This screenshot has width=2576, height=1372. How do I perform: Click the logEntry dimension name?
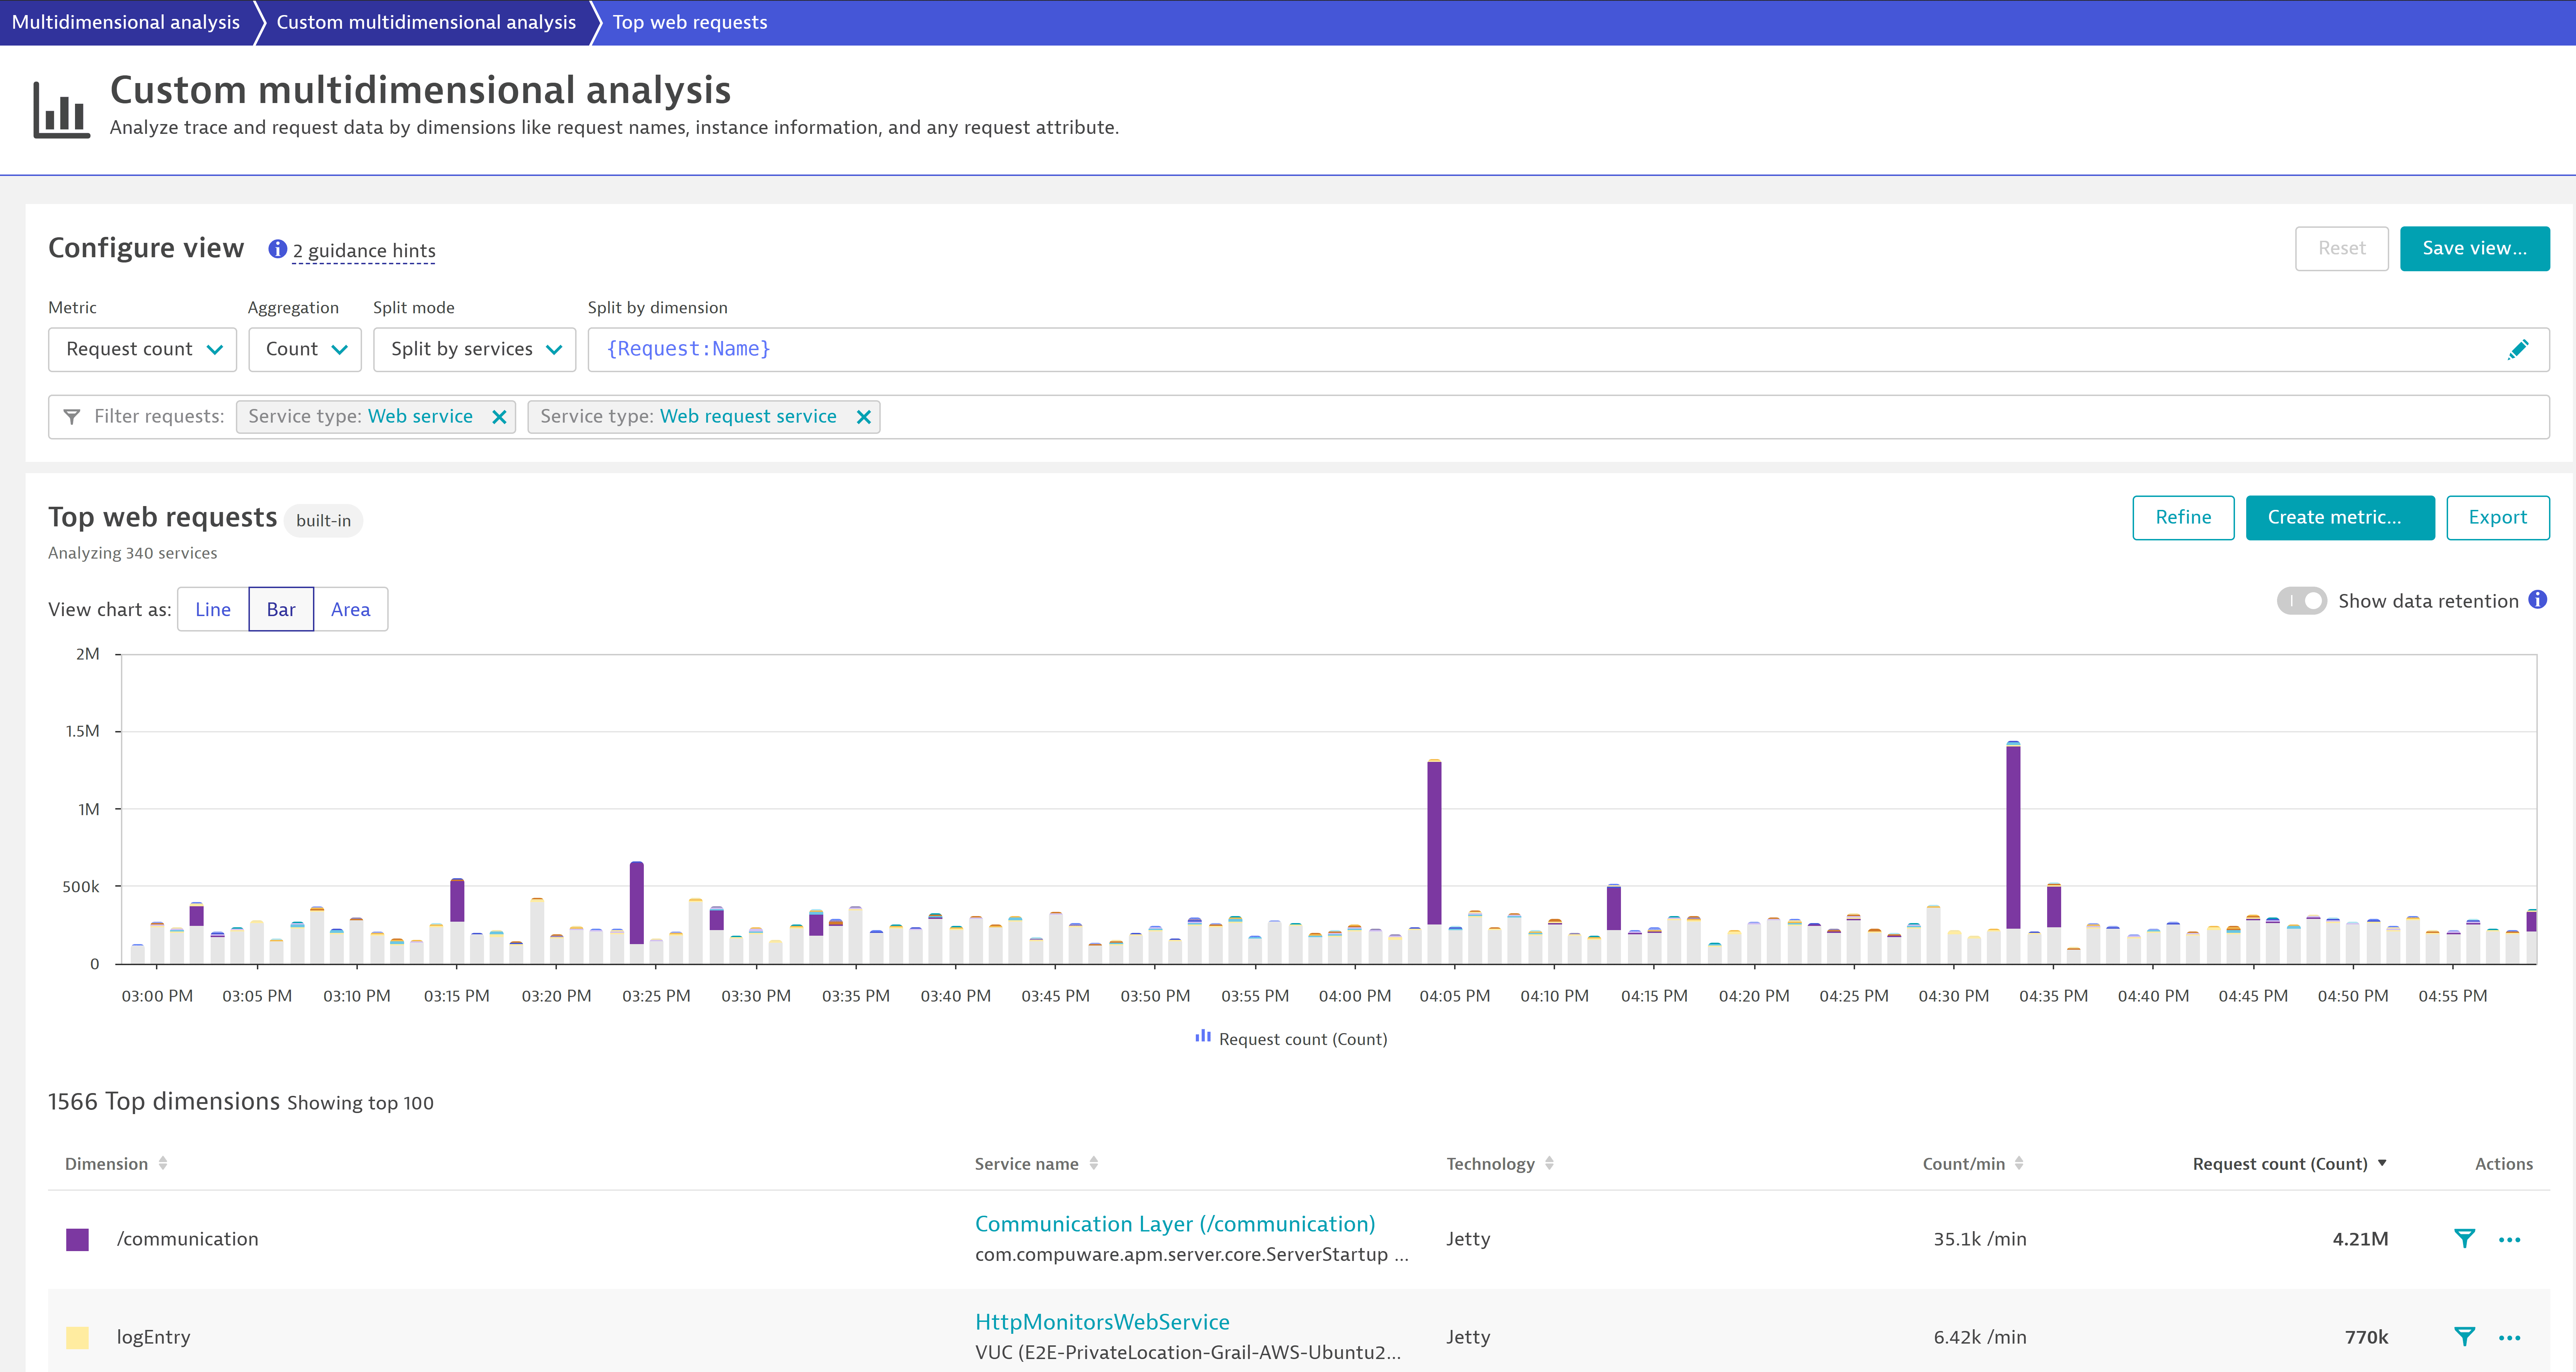[x=153, y=1337]
